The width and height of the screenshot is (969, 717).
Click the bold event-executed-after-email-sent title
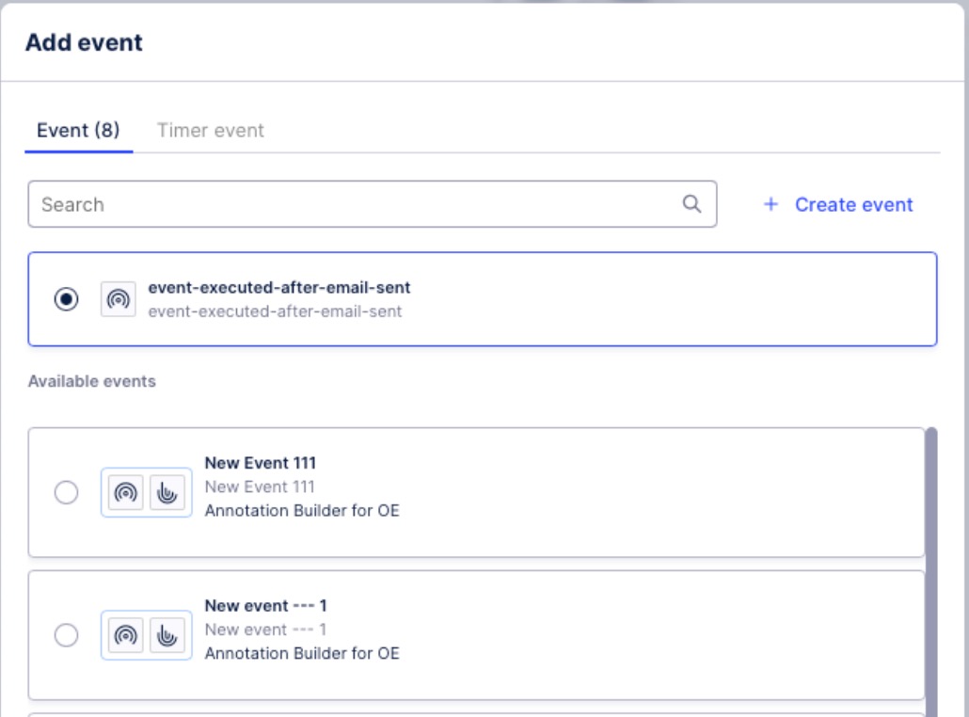[x=279, y=288]
